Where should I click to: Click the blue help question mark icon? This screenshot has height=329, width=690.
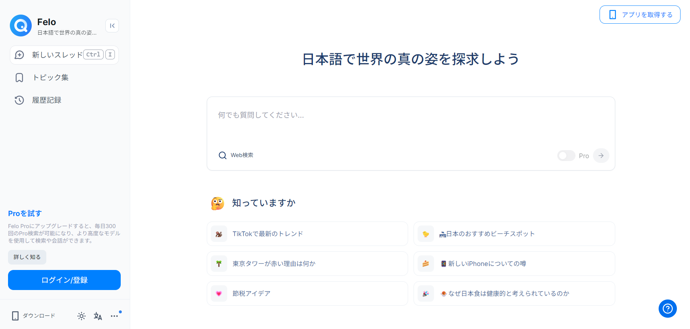pos(667,309)
